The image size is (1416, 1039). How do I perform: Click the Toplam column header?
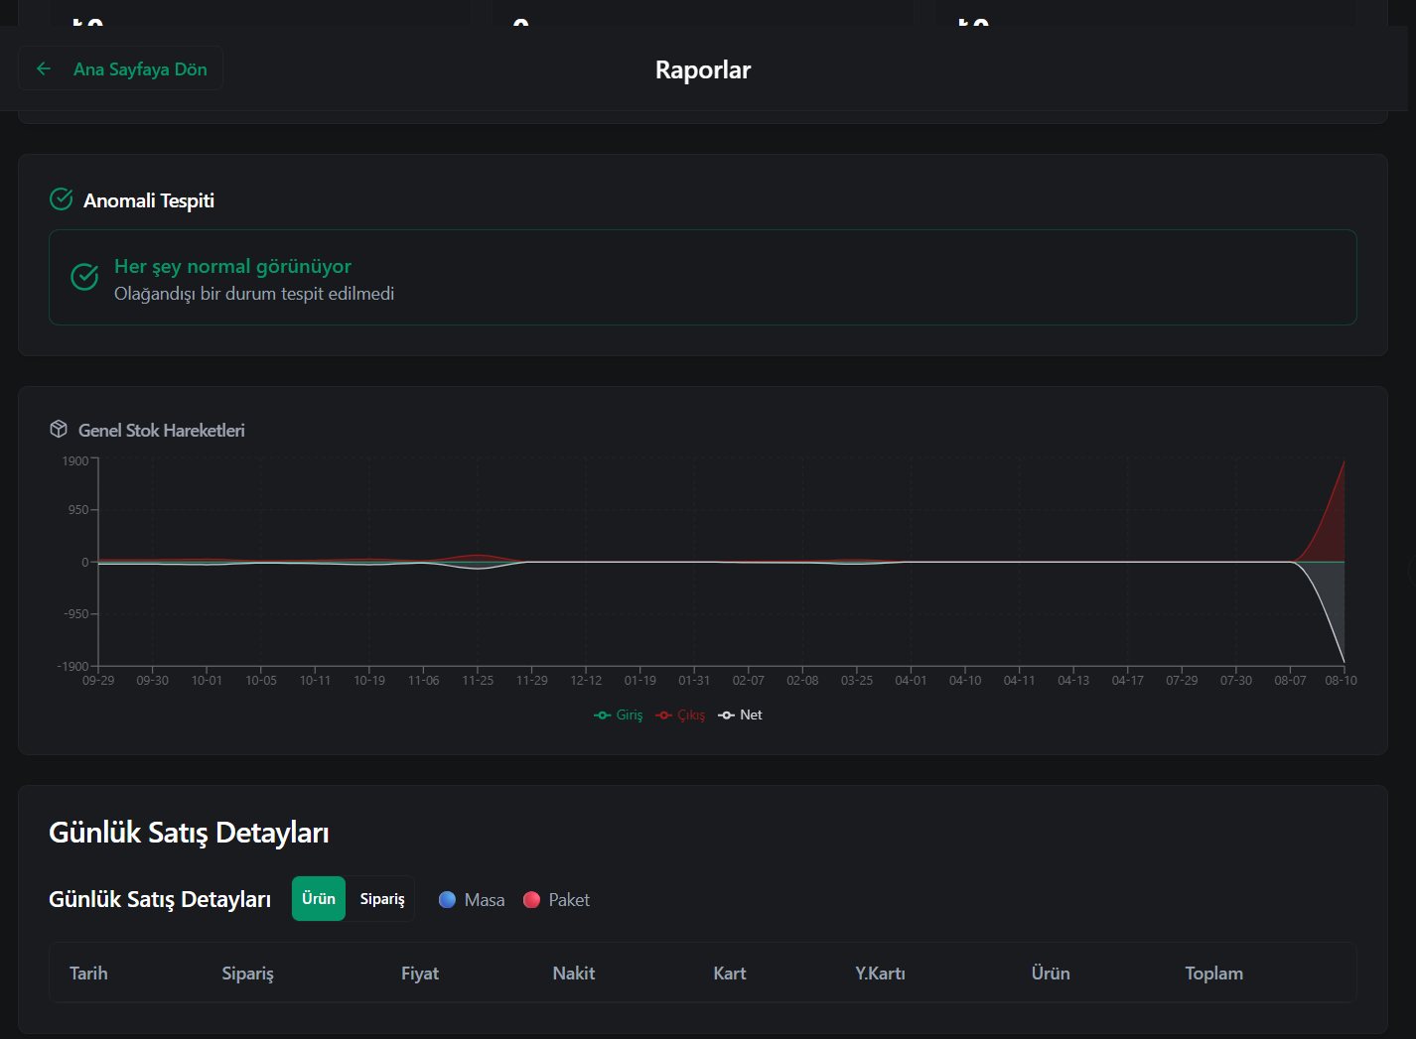pyautogui.click(x=1213, y=973)
